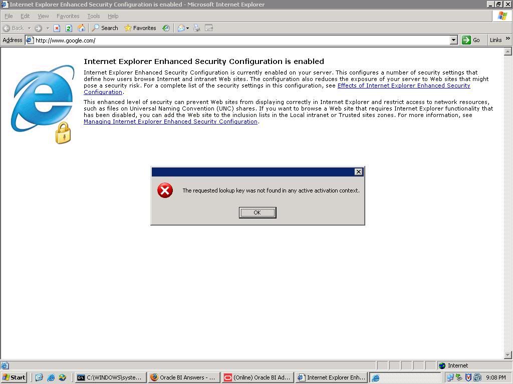Open Managing Internet Explorer Enhanced Security Configuration link
The height and width of the screenshot is (384, 513).
[x=170, y=121]
